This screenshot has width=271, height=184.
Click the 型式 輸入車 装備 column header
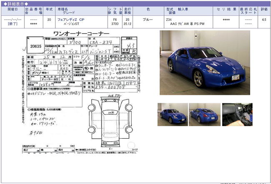click(x=188, y=11)
